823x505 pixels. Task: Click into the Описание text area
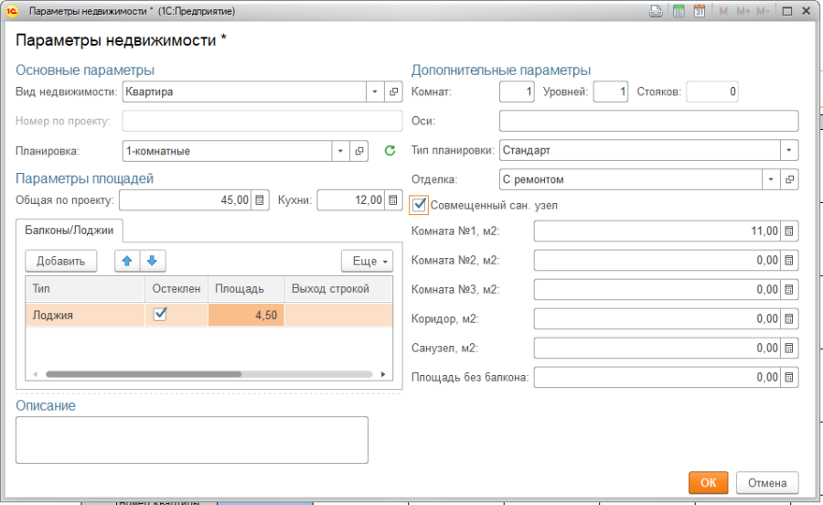[x=192, y=440]
